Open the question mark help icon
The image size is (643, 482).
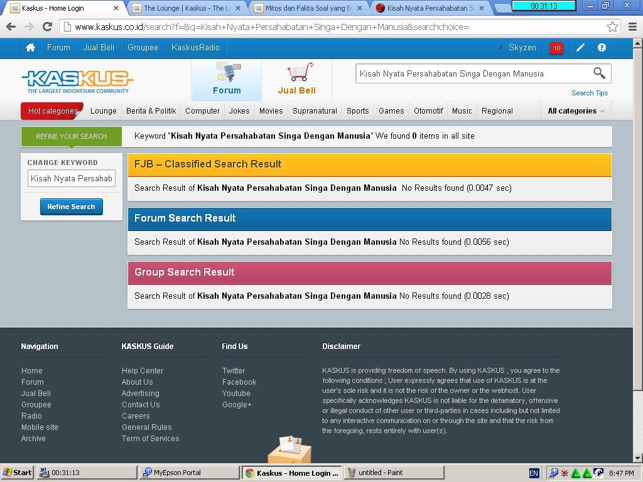pos(602,48)
